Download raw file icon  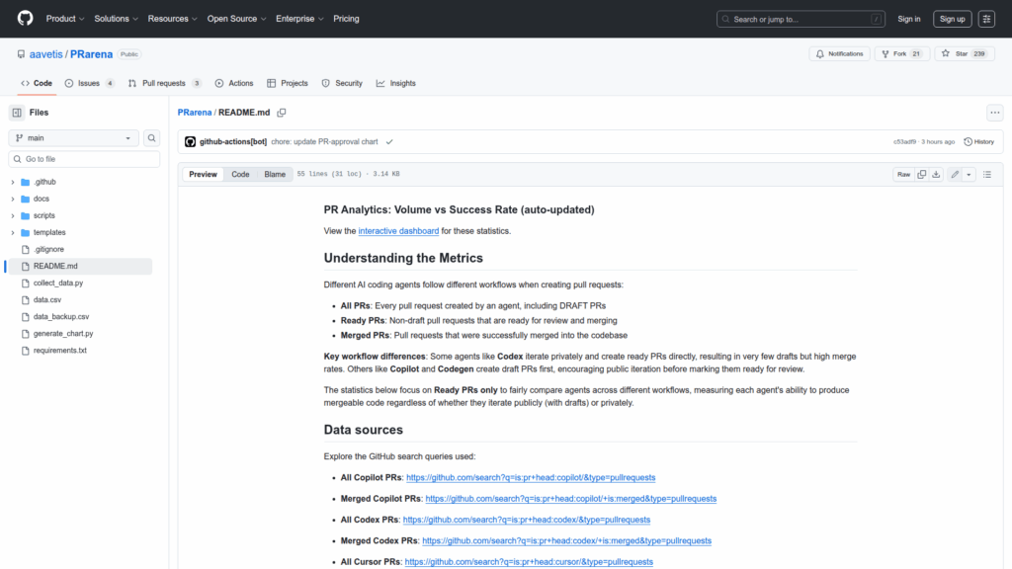[936, 174]
